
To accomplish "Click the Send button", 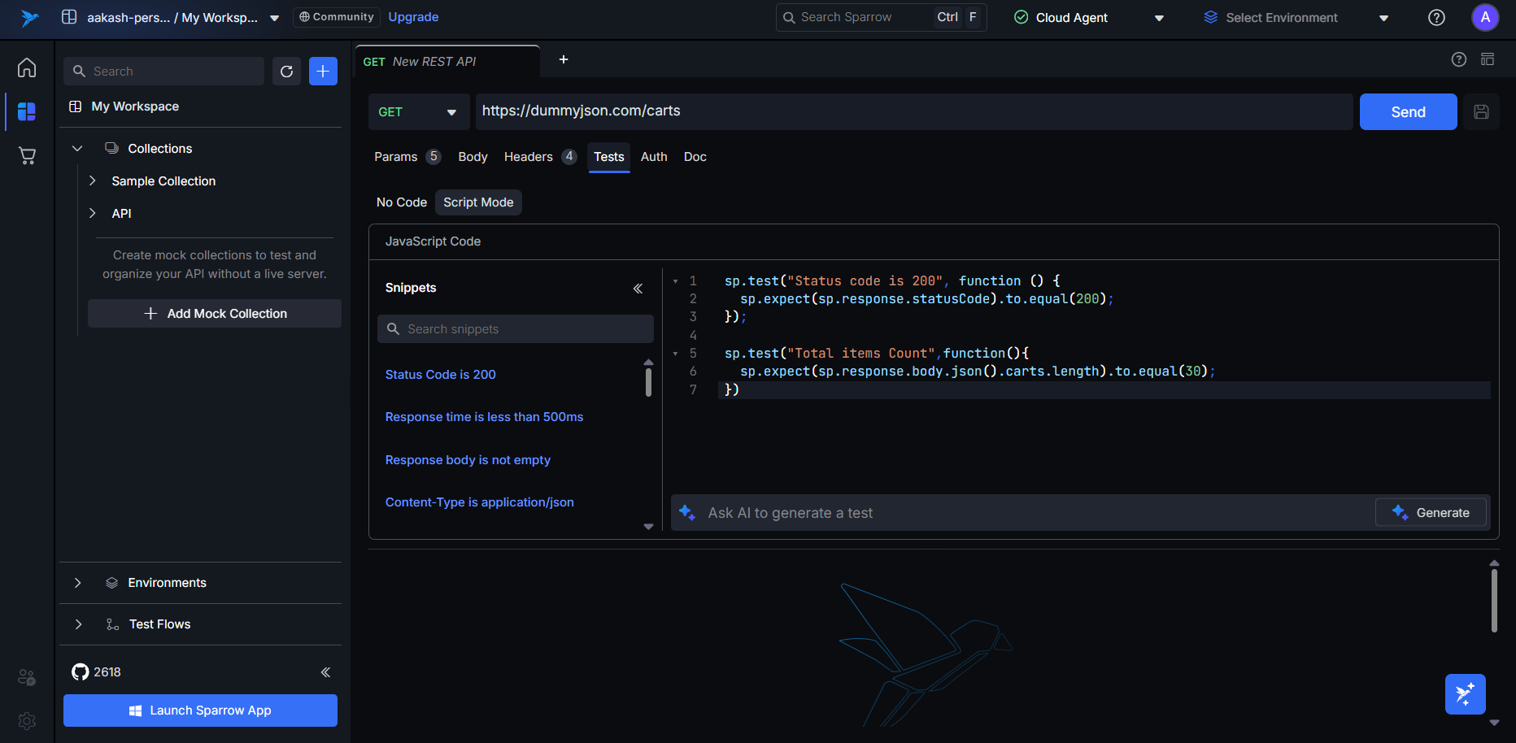I will pyautogui.click(x=1408, y=112).
